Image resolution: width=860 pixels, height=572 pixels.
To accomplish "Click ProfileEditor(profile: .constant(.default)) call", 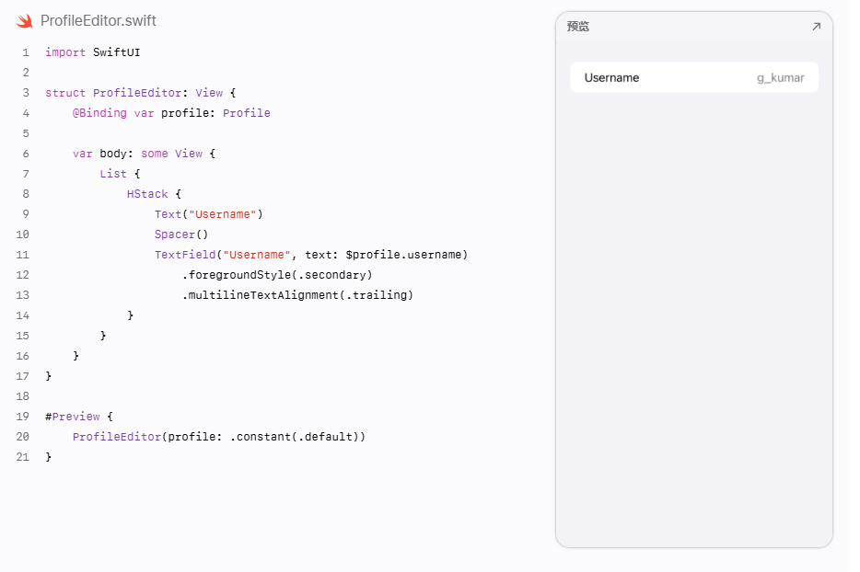I will [x=219, y=437].
